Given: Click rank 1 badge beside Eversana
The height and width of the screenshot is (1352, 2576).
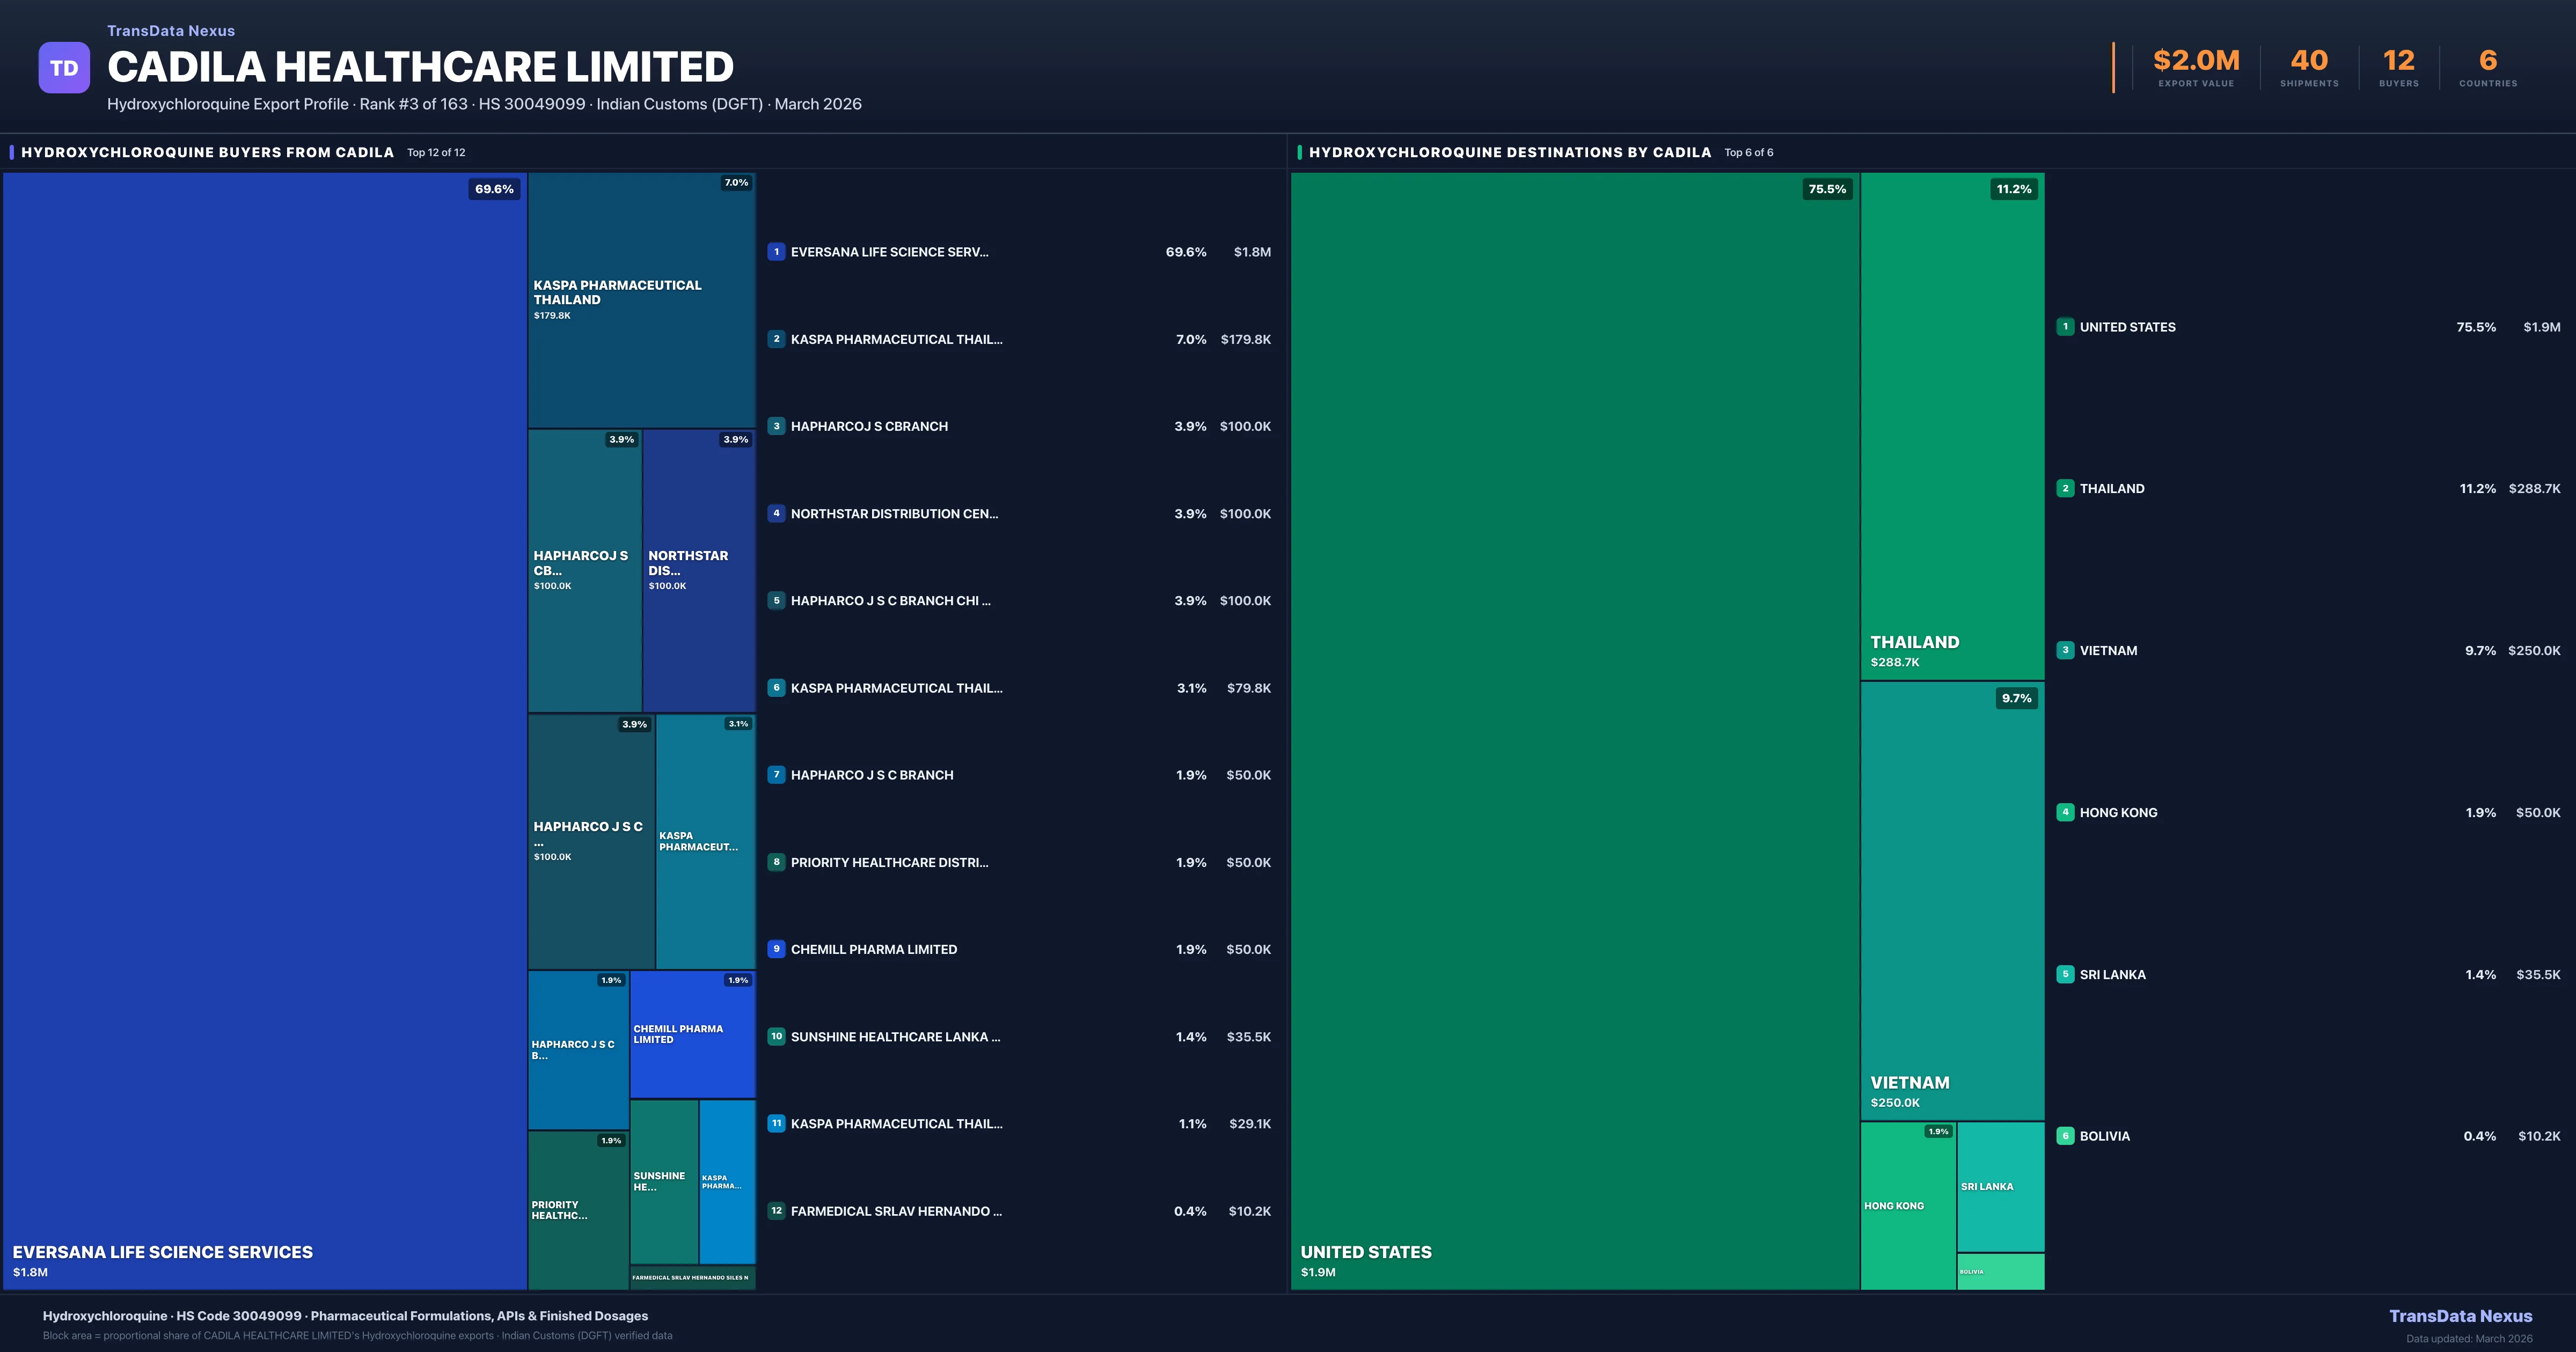Looking at the screenshot, I should (x=776, y=252).
